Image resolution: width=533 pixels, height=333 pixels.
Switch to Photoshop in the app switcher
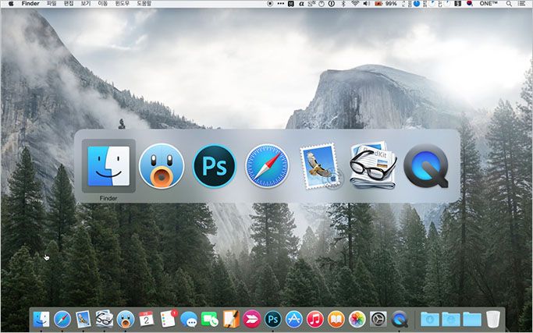click(214, 166)
